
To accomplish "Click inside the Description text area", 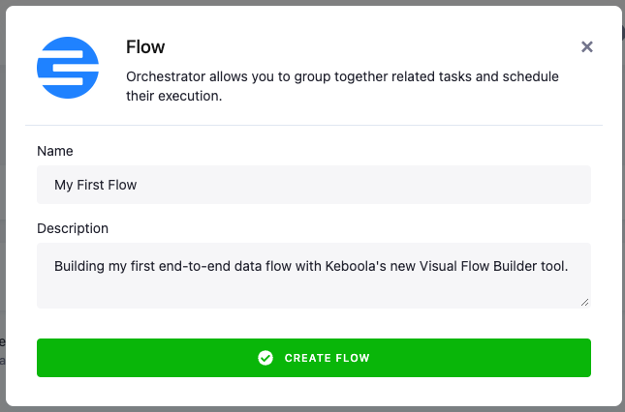I will [313, 286].
